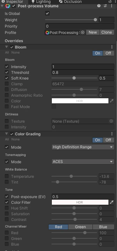Enable the Diffusion override checkbox
The image size is (117, 251).
pos(7,89)
